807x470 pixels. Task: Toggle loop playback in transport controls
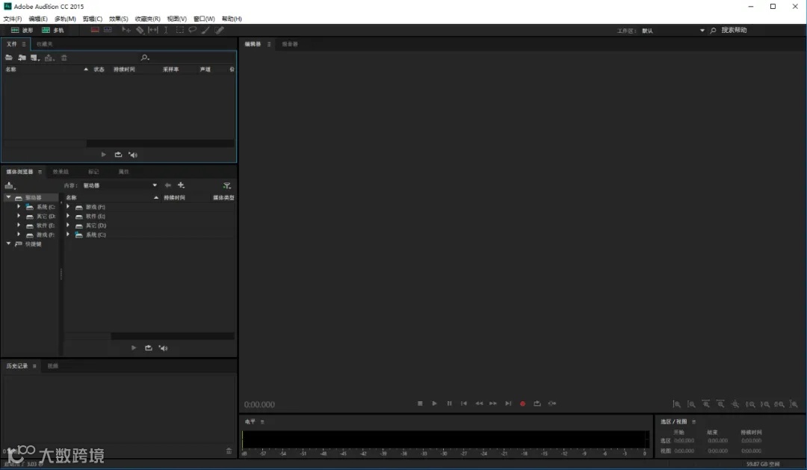(537, 403)
